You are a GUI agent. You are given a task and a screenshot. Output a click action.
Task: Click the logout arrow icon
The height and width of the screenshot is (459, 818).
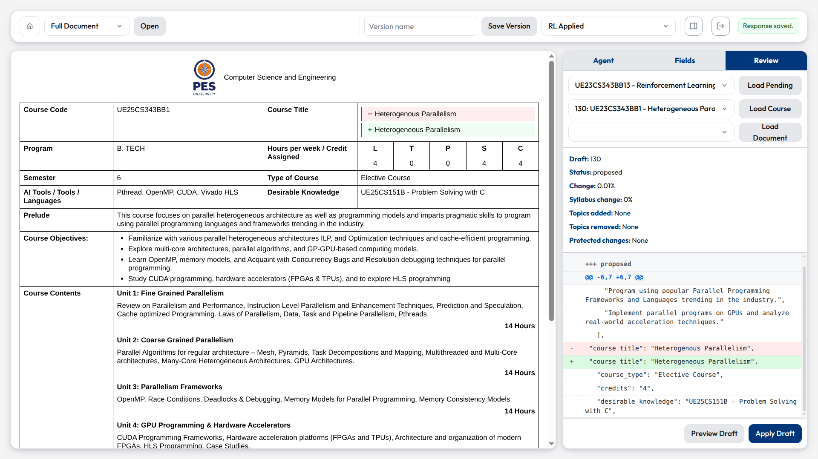point(720,26)
